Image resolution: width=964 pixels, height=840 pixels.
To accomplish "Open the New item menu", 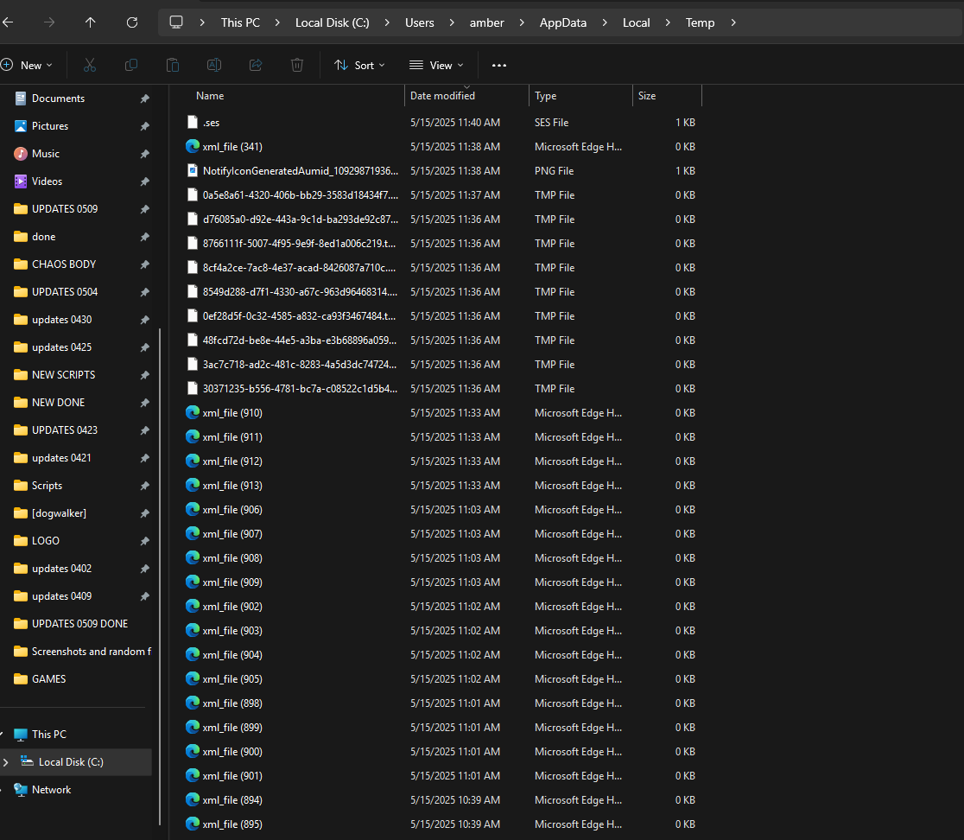I will click(x=27, y=65).
